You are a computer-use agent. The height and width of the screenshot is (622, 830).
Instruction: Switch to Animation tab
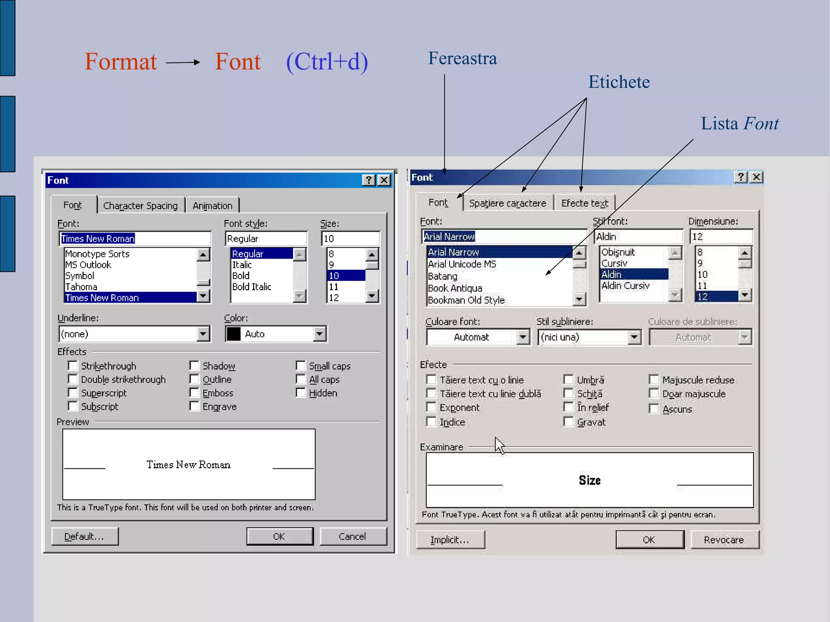coord(212,205)
